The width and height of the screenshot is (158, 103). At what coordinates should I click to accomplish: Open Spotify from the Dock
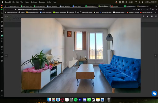(x=76, y=100)
